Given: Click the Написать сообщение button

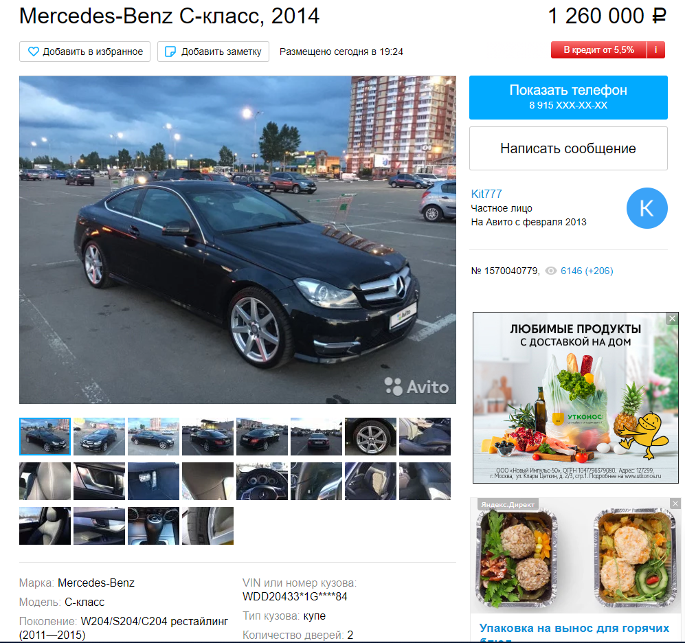Looking at the screenshot, I should coord(568,148).
